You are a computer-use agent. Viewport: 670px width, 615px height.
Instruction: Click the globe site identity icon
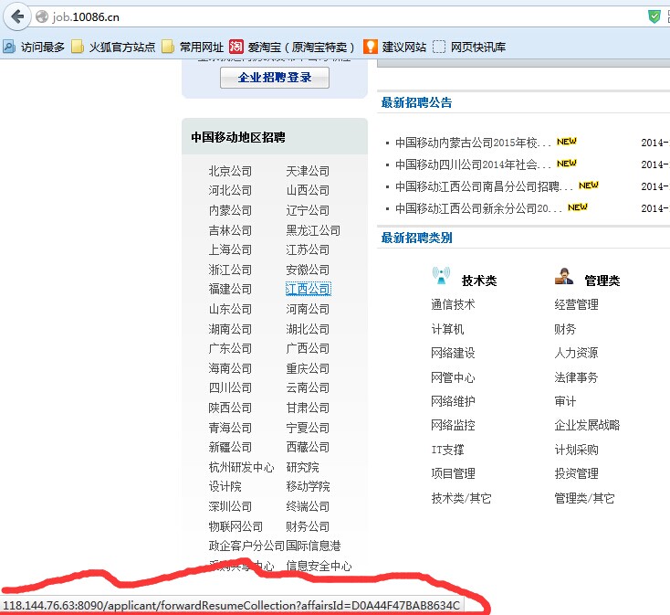click(42, 16)
